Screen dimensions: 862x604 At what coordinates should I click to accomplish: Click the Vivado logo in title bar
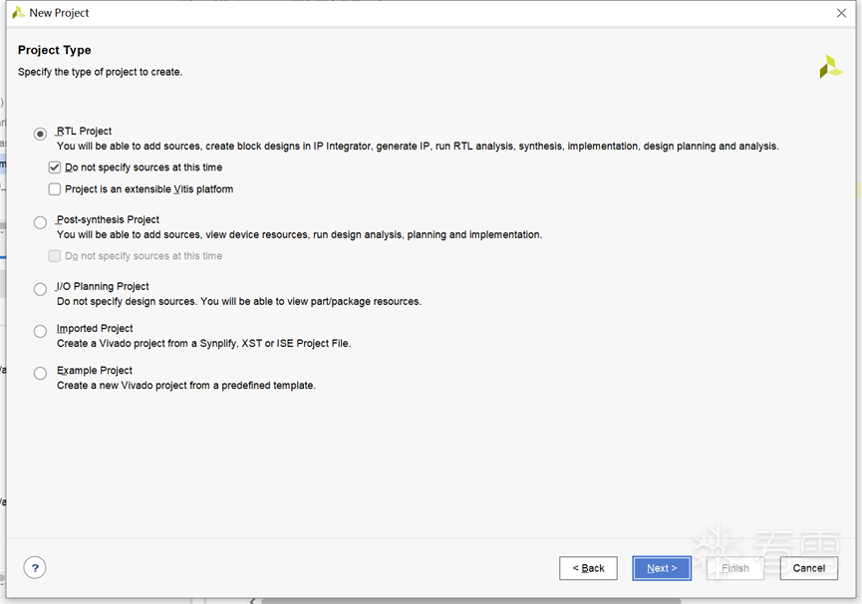[18, 13]
